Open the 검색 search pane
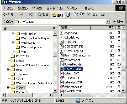The width and height of the screenshot is (127, 104). point(43,15)
